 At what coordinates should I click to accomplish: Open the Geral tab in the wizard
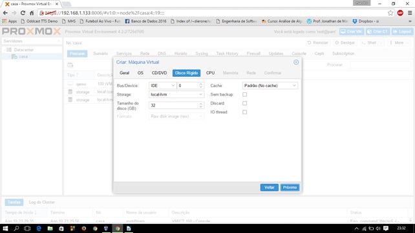point(124,73)
